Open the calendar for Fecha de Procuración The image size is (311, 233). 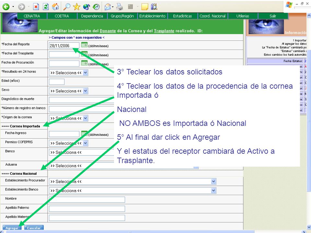[84, 63]
